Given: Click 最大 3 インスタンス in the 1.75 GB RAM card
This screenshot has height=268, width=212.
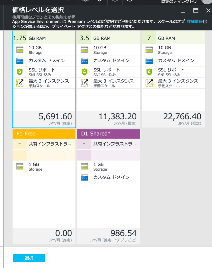Looking at the screenshot, I should pos(49,81).
